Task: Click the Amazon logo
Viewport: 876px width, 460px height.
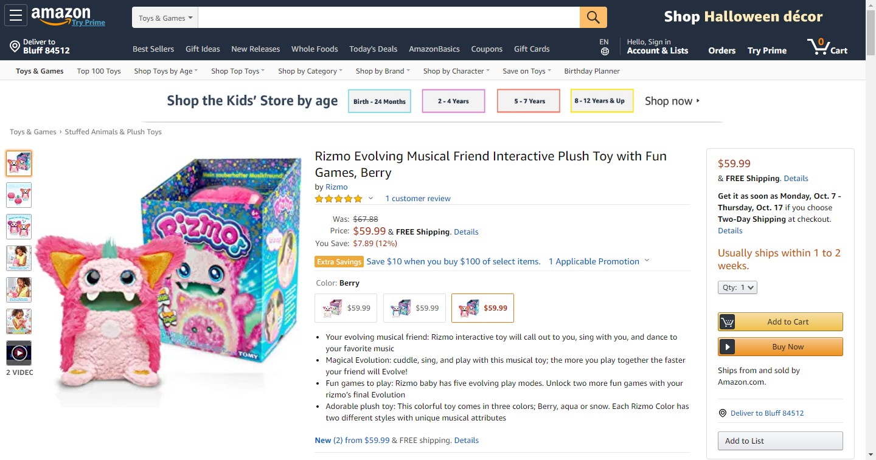Action: (x=61, y=15)
